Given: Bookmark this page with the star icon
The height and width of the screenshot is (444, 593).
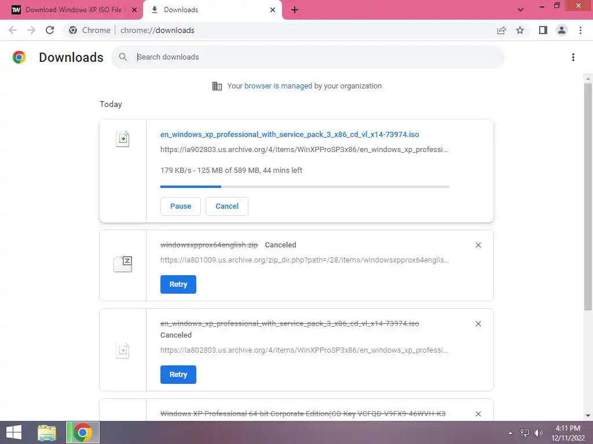Looking at the screenshot, I should [x=520, y=30].
